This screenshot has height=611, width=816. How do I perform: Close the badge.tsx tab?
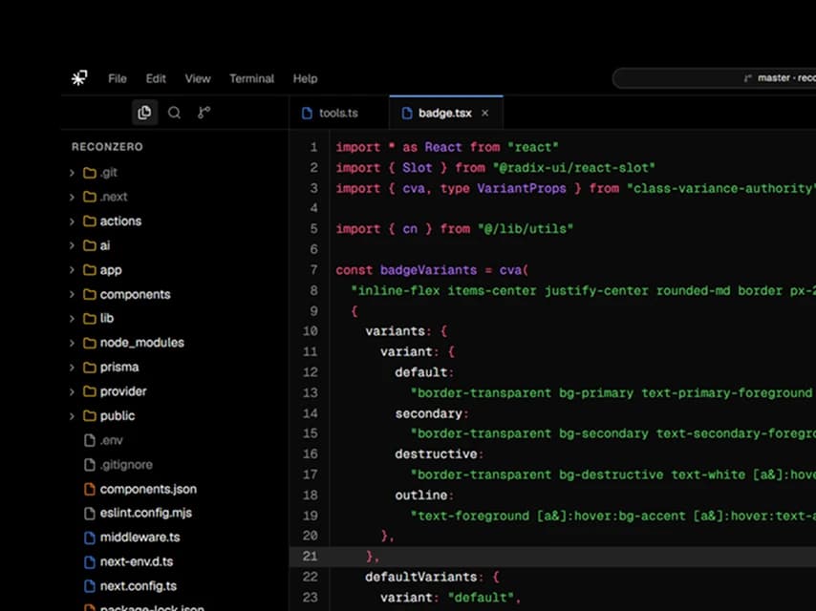coord(485,113)
